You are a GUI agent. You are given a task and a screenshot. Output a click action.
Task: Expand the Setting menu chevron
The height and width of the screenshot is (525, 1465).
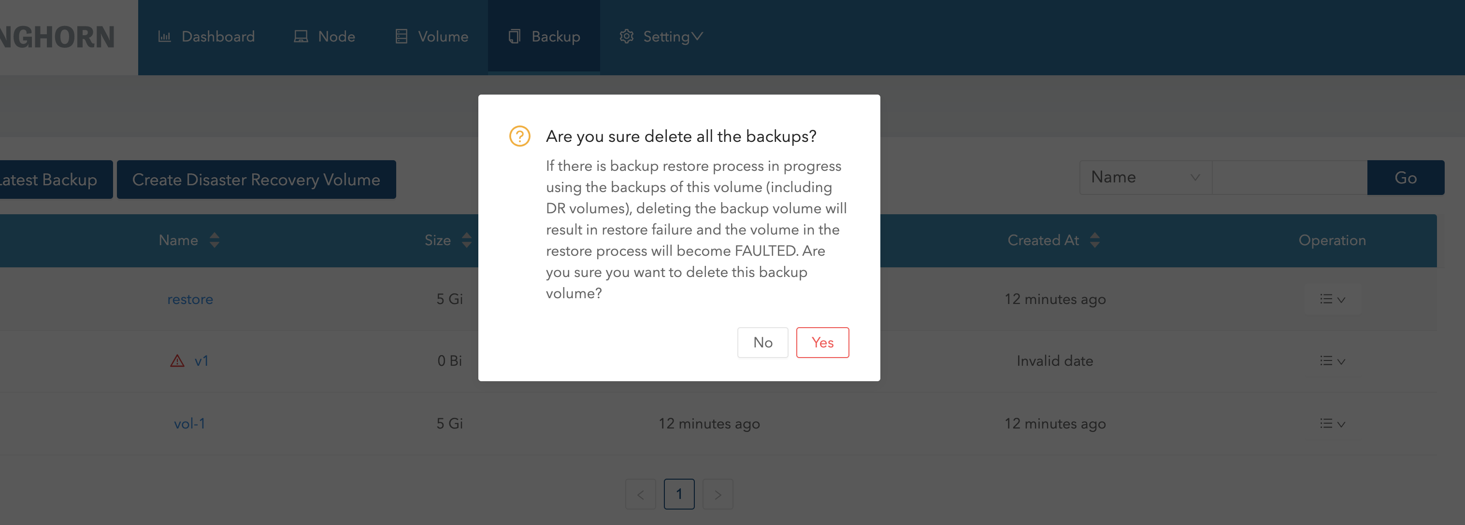(x=698, y=36)
